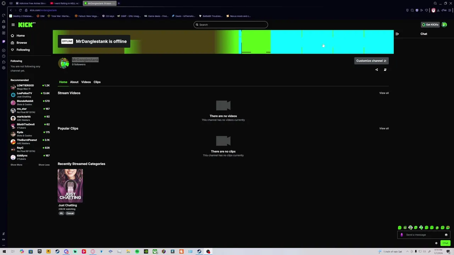Image resolution: width=454 pixels, height=255 pixels.
Task: Open the DIM bookmark
Action: coord(41,16)
